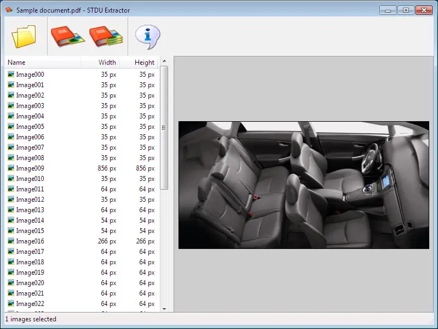Close the STDU Extractor window
Viewport: 438px width, 329px height.
(x=424, y=10)
